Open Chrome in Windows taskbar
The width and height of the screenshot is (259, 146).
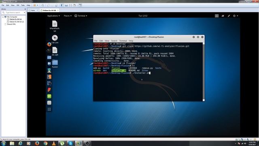coord(45,143)
